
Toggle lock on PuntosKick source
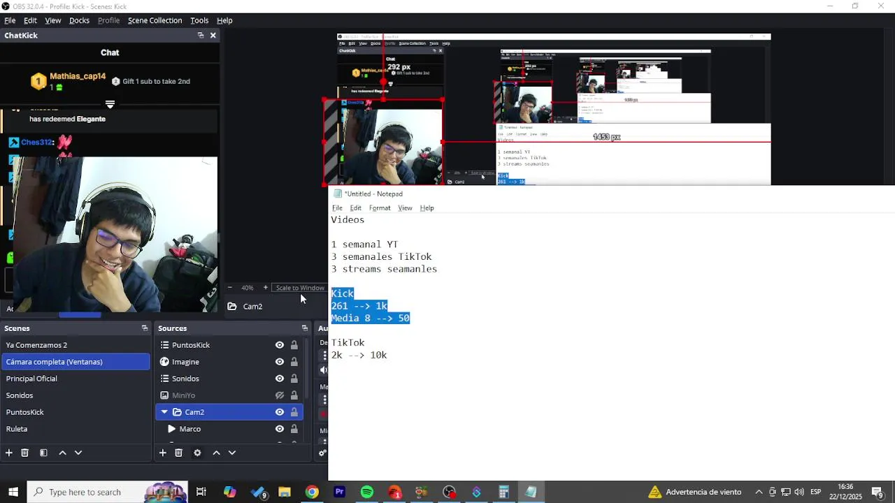[294, 345]
